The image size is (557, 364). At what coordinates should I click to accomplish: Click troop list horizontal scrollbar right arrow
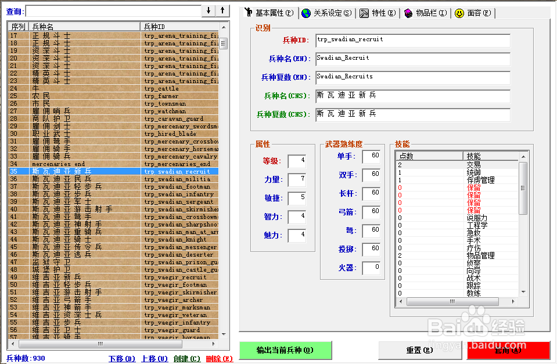click(x=214, y=344)
